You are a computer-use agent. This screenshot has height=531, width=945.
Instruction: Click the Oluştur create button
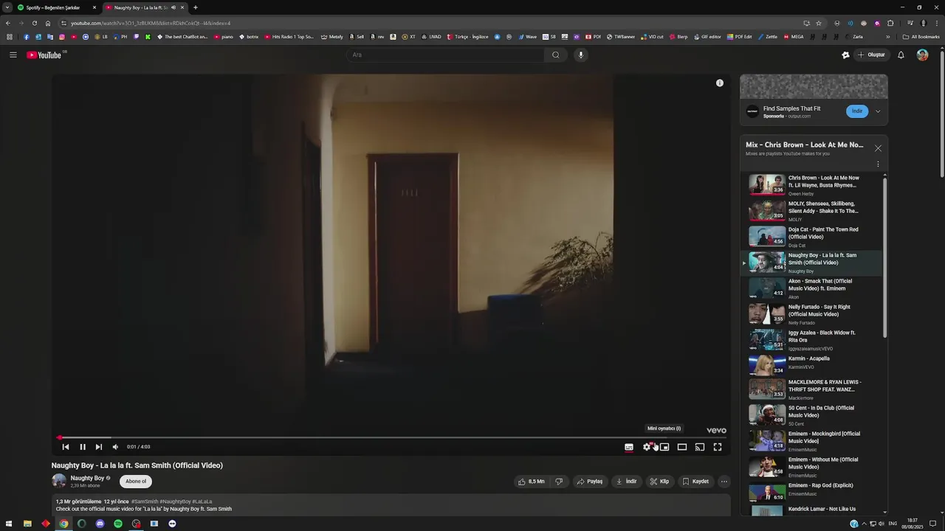(x=871, y=55)
